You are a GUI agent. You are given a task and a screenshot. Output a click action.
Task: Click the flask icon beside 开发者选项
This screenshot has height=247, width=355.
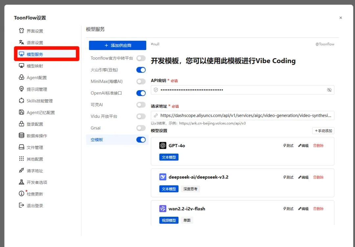click(x=21, y=182)
